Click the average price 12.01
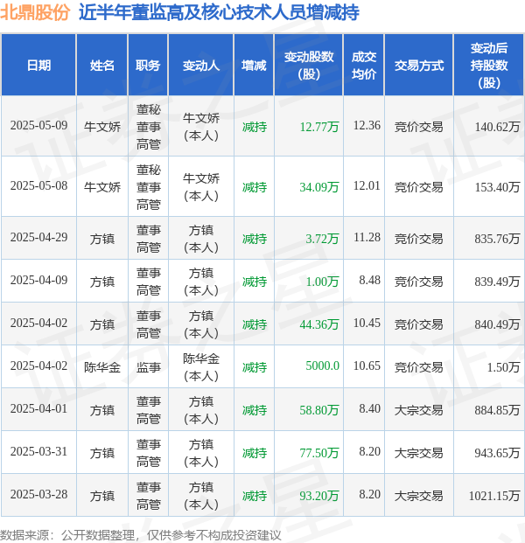This screenshot has width=525, height=543. point(367,185)
